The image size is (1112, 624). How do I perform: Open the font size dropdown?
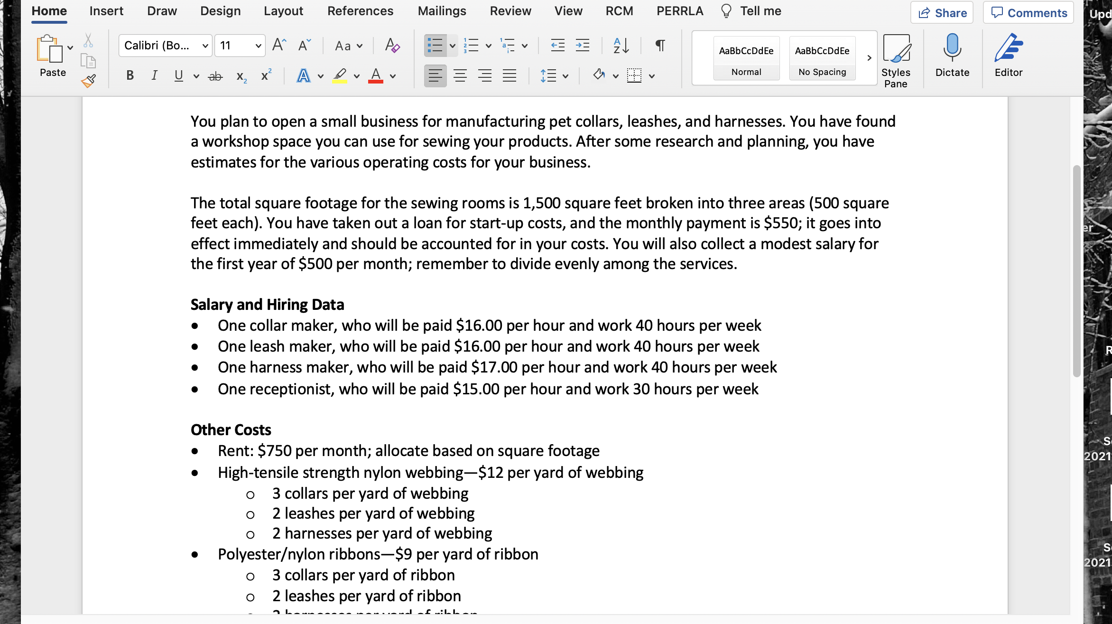tap(258, 46)
